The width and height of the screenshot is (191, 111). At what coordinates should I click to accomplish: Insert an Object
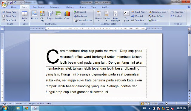[154, 20]
